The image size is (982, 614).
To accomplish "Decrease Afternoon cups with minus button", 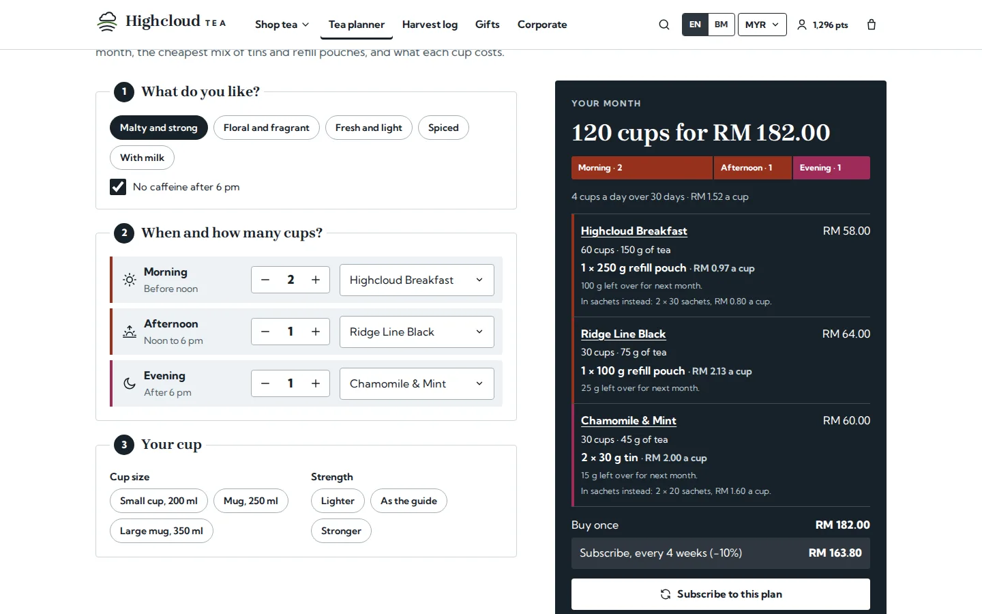I will 265,332.
